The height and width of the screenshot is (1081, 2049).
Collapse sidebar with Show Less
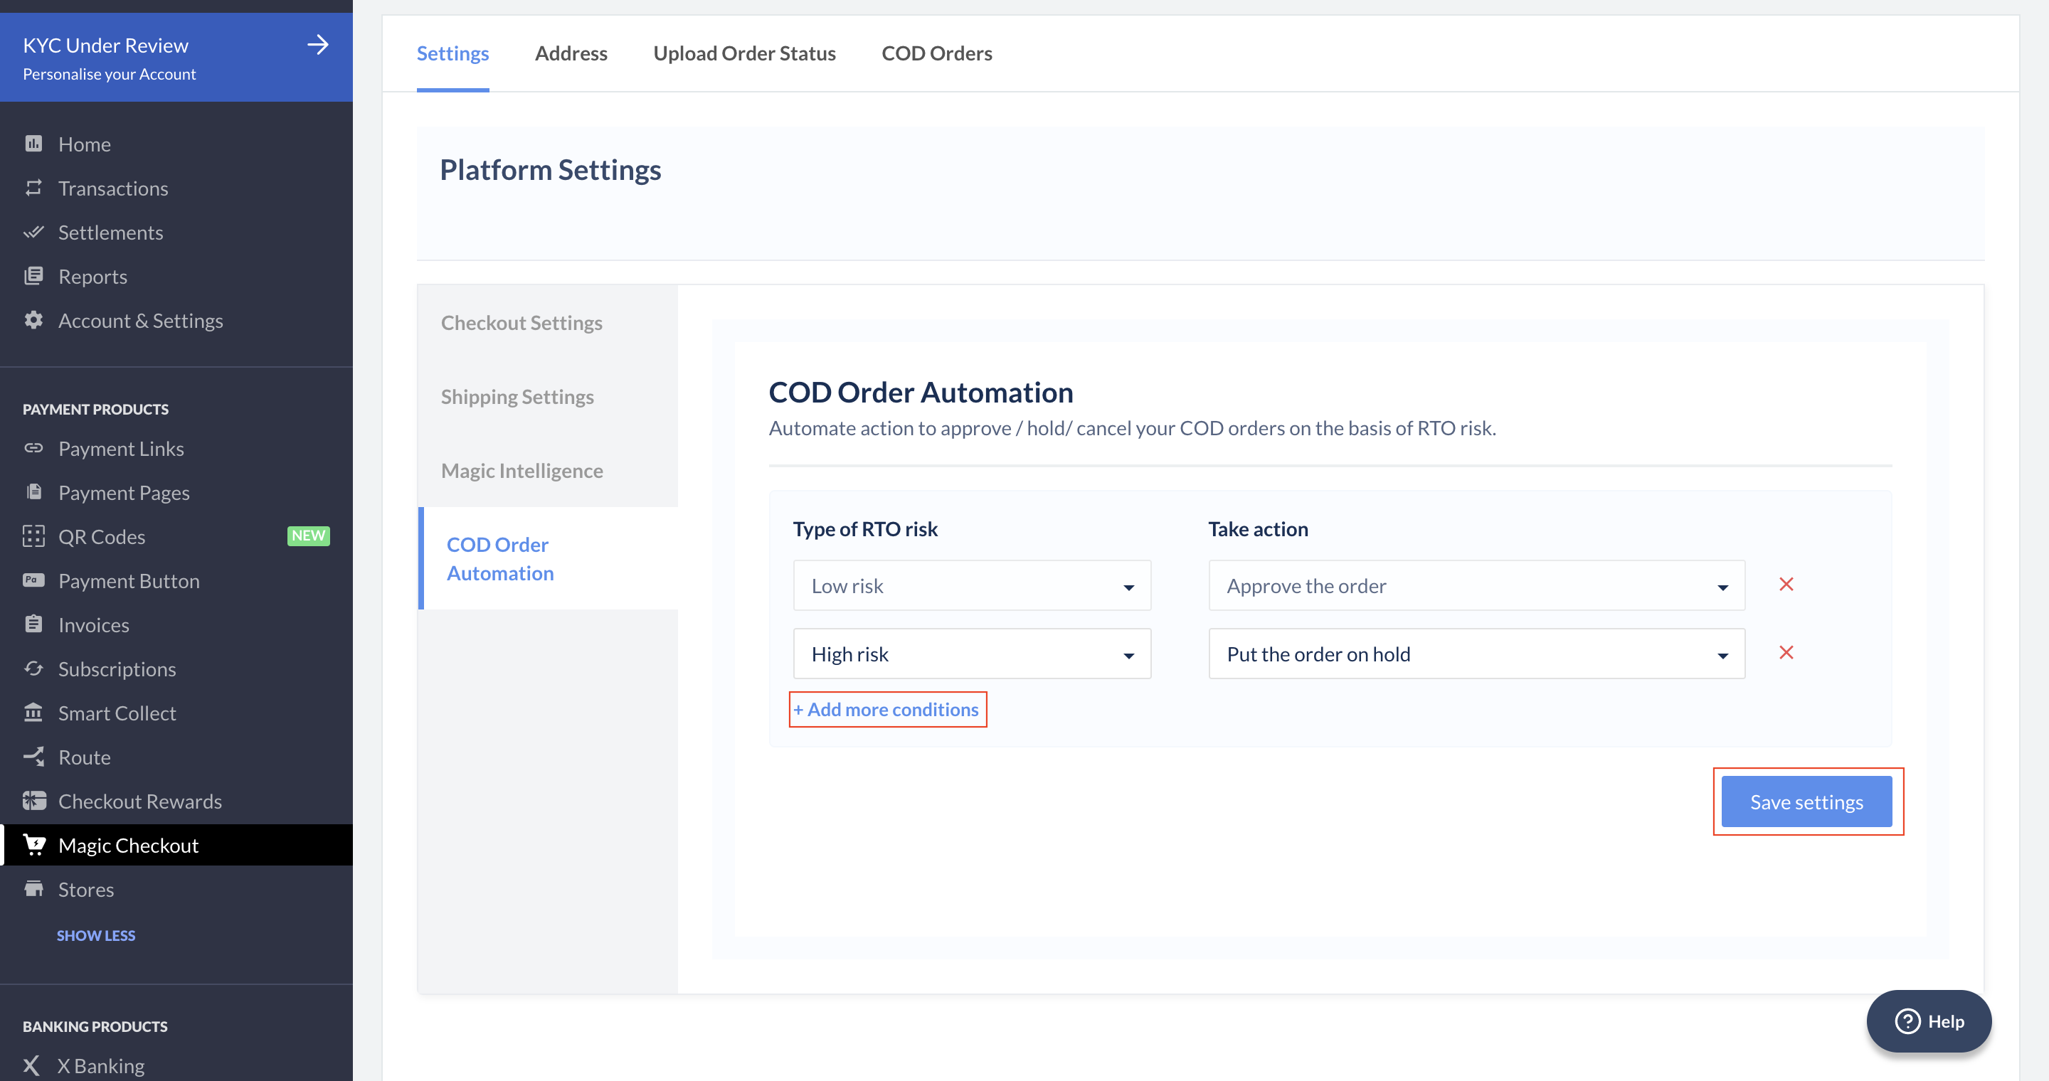click(x=96, y=934)
